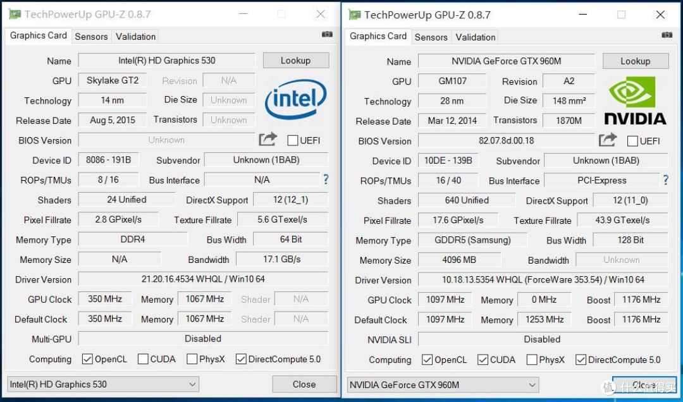The height and width of the screenshot is (402, 683).
Task: Disable the CUDA checkbox in the NVIDIA window
Action: (x=483, y=359)
